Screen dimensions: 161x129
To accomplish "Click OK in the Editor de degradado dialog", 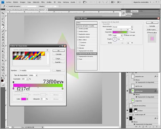I will point(59,51).
